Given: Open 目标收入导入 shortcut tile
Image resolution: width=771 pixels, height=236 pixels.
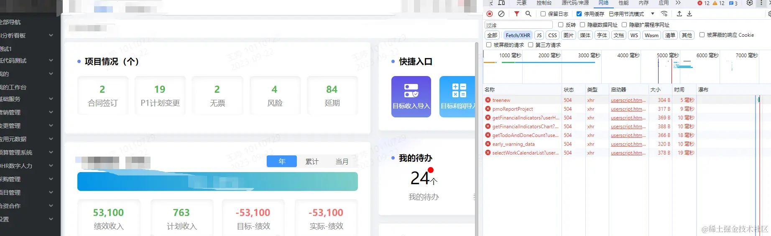Looking at the screenshot, I should [411, 96].
